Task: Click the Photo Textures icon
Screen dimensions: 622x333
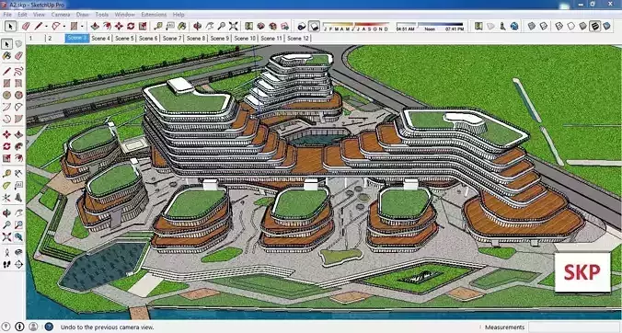Action: (502, 26)
